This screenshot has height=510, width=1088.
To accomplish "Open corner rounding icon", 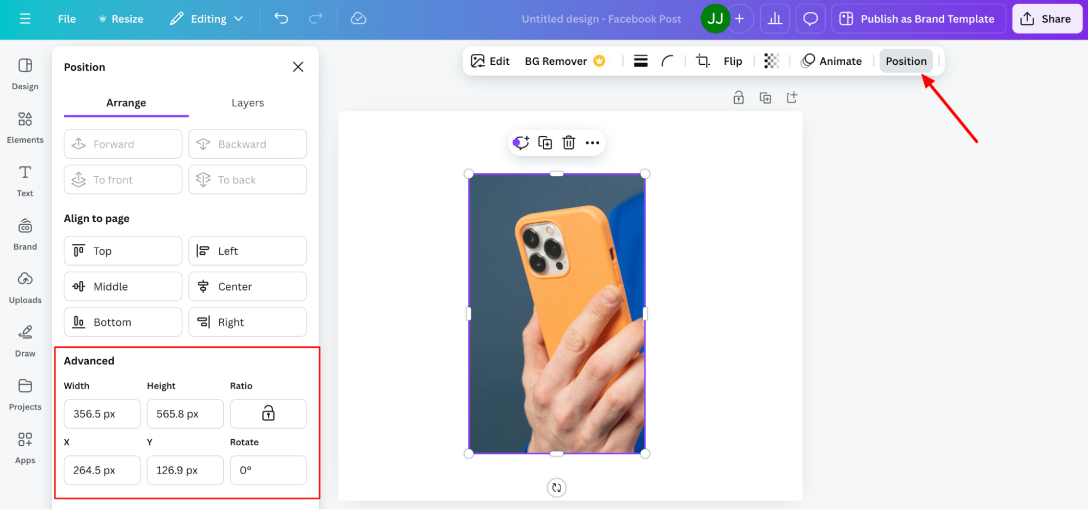I will point(667,61).
